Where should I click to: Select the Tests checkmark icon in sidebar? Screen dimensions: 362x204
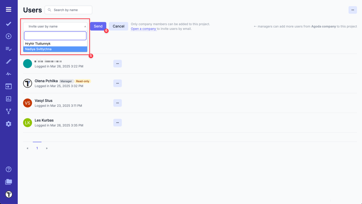8,24
